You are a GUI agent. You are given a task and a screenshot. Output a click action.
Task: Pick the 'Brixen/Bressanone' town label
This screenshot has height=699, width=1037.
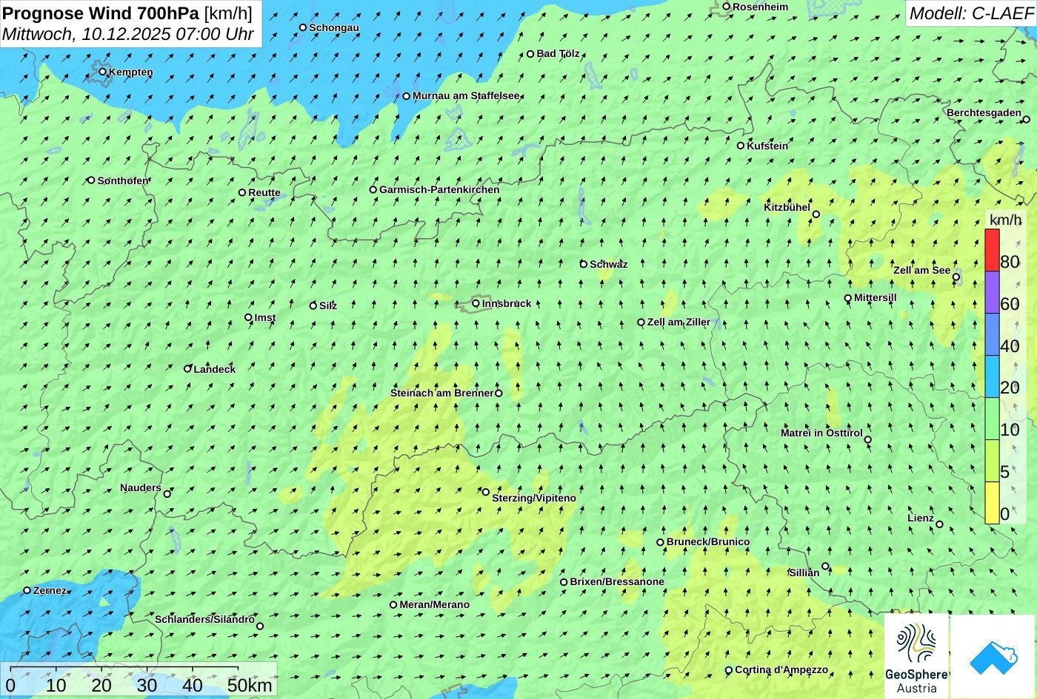(617, 581)
